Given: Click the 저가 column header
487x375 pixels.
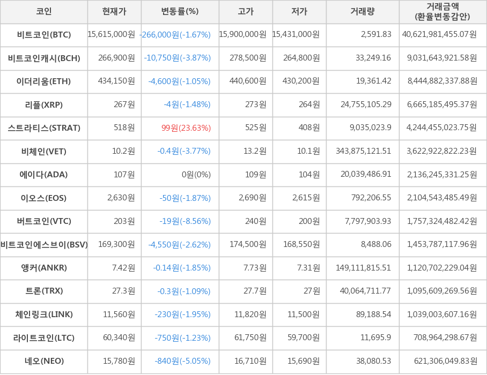Looking at the screenshot, I should 299,11.
